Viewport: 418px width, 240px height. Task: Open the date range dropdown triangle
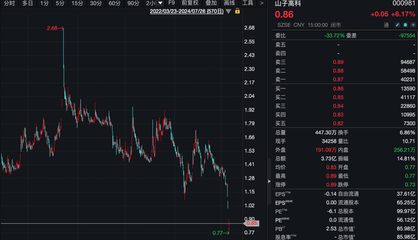coord(228,11)
